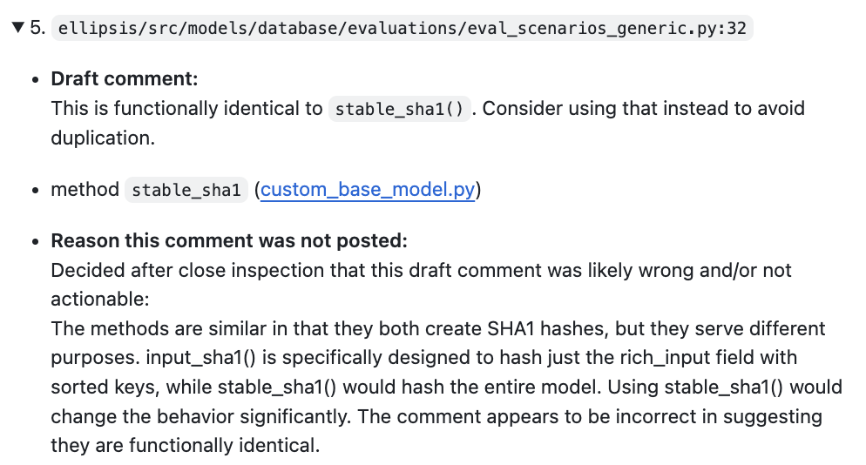
Task: Open the custom_base_model.py link
Action: pos(368,190)
